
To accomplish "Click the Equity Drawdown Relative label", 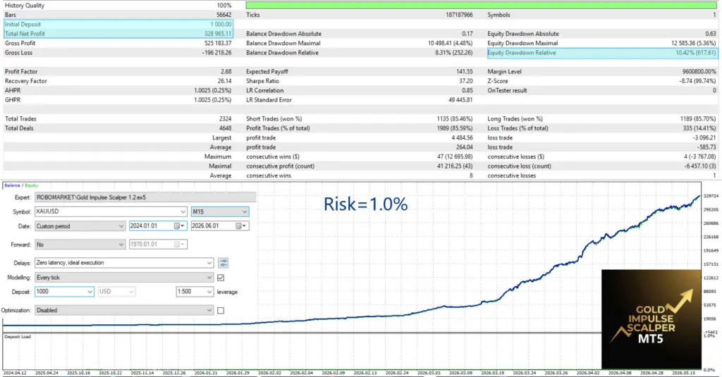I will tap(522, 53).
